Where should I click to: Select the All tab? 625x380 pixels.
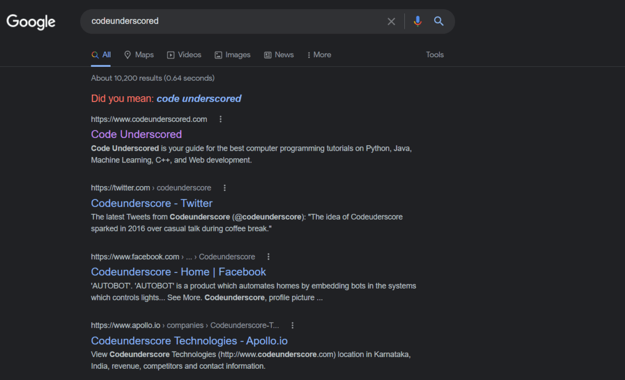pos(101,55)
